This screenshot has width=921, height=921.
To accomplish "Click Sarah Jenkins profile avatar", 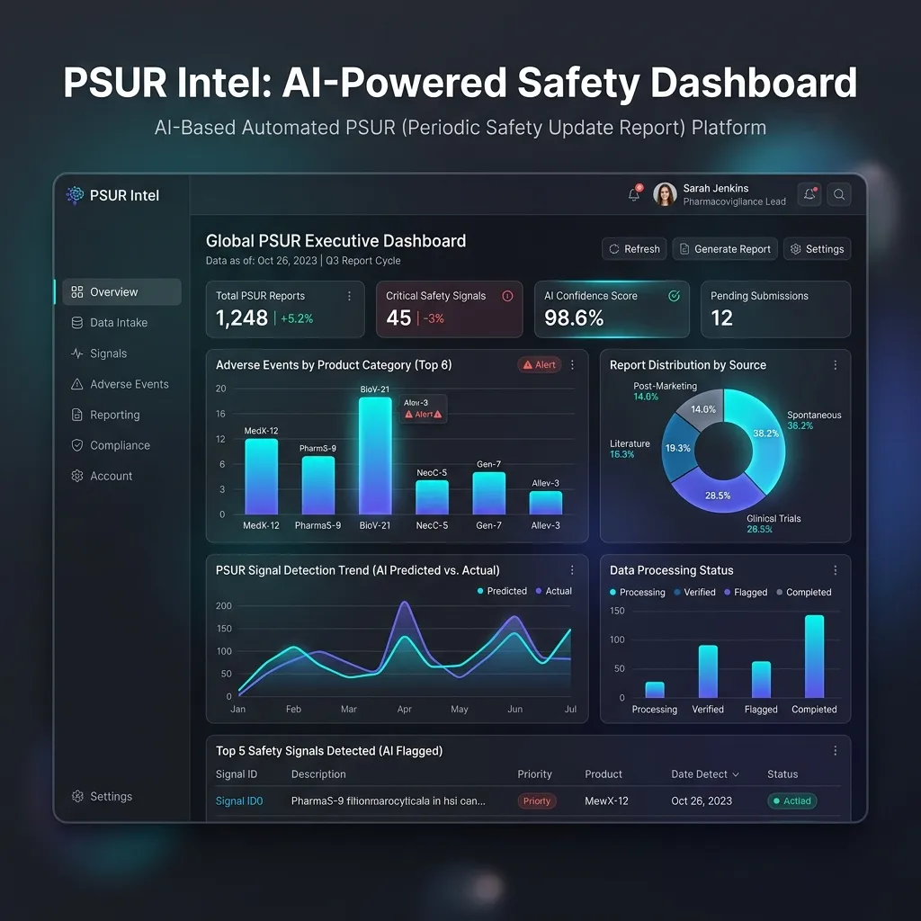I will pos(665,194).
